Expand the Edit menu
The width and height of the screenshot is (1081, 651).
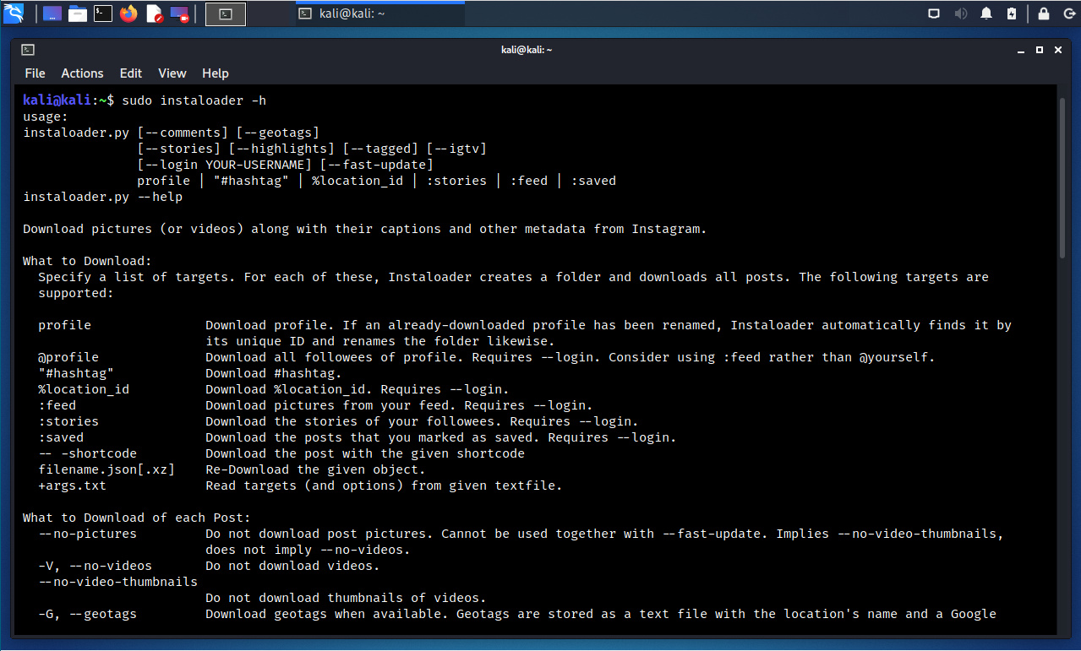click(130, 73)
